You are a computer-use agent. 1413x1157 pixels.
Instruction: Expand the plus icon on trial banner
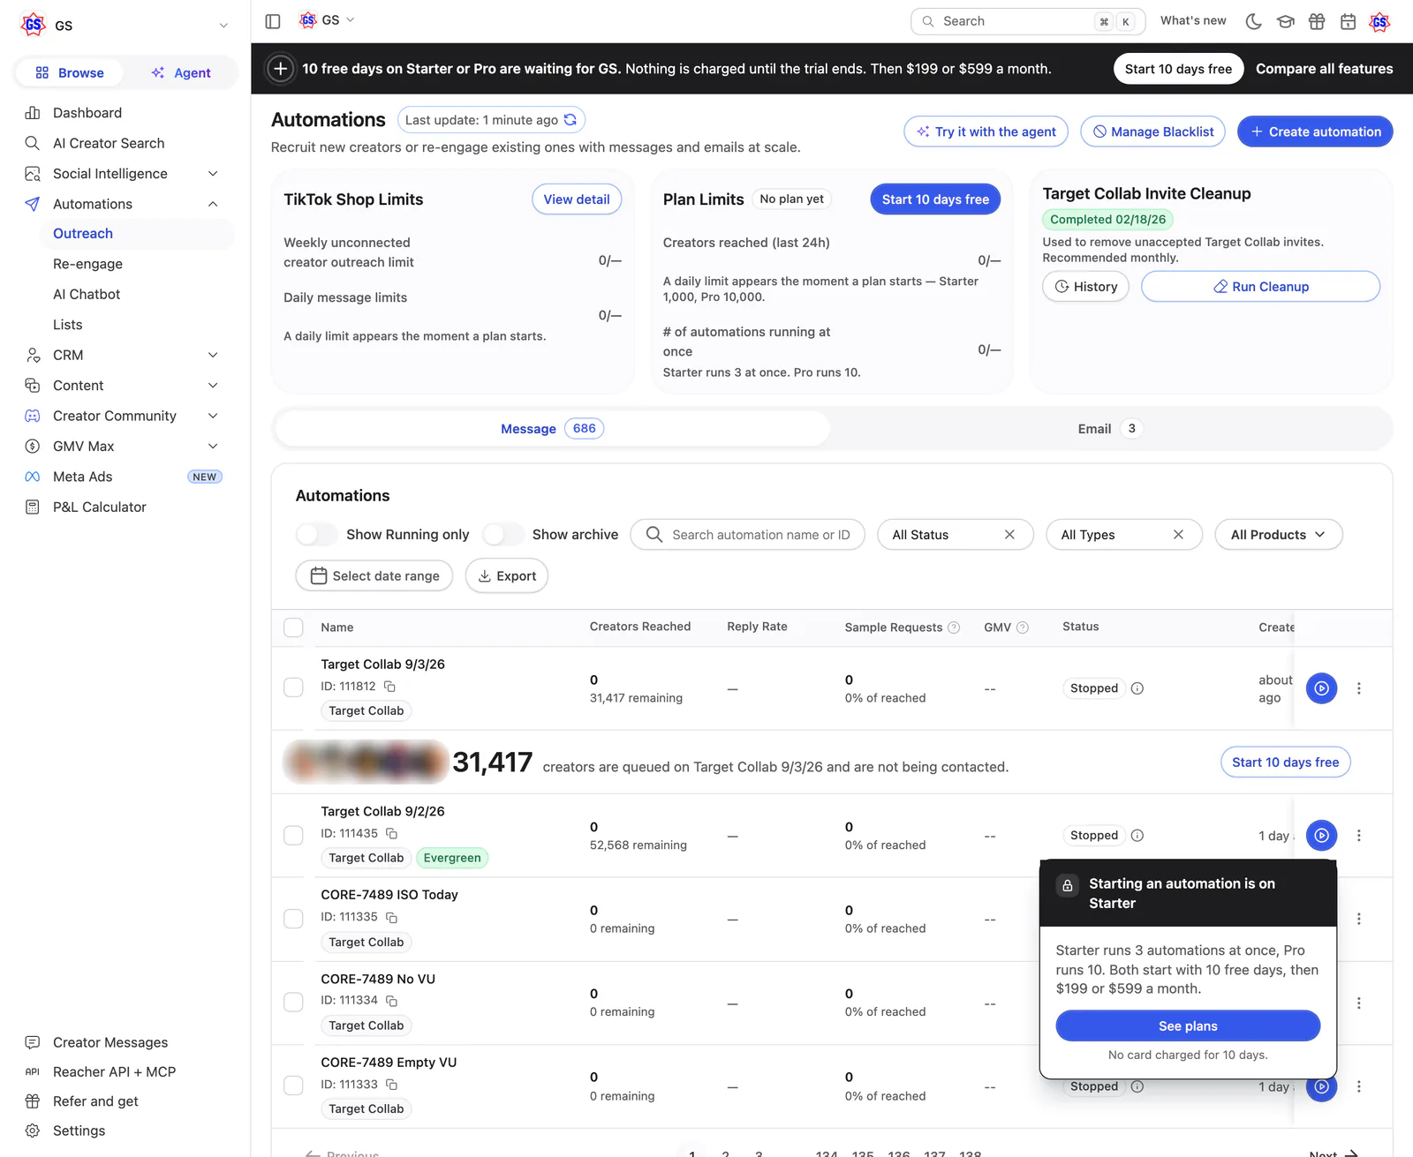(x=280, y=69)
